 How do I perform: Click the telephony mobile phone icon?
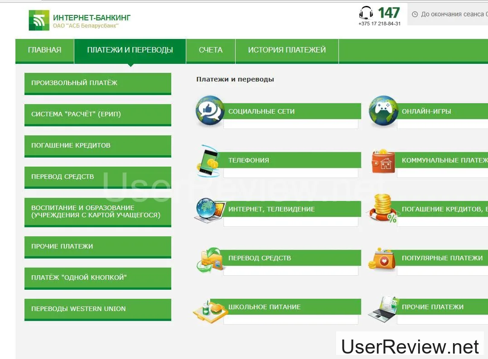pos(208,160)
